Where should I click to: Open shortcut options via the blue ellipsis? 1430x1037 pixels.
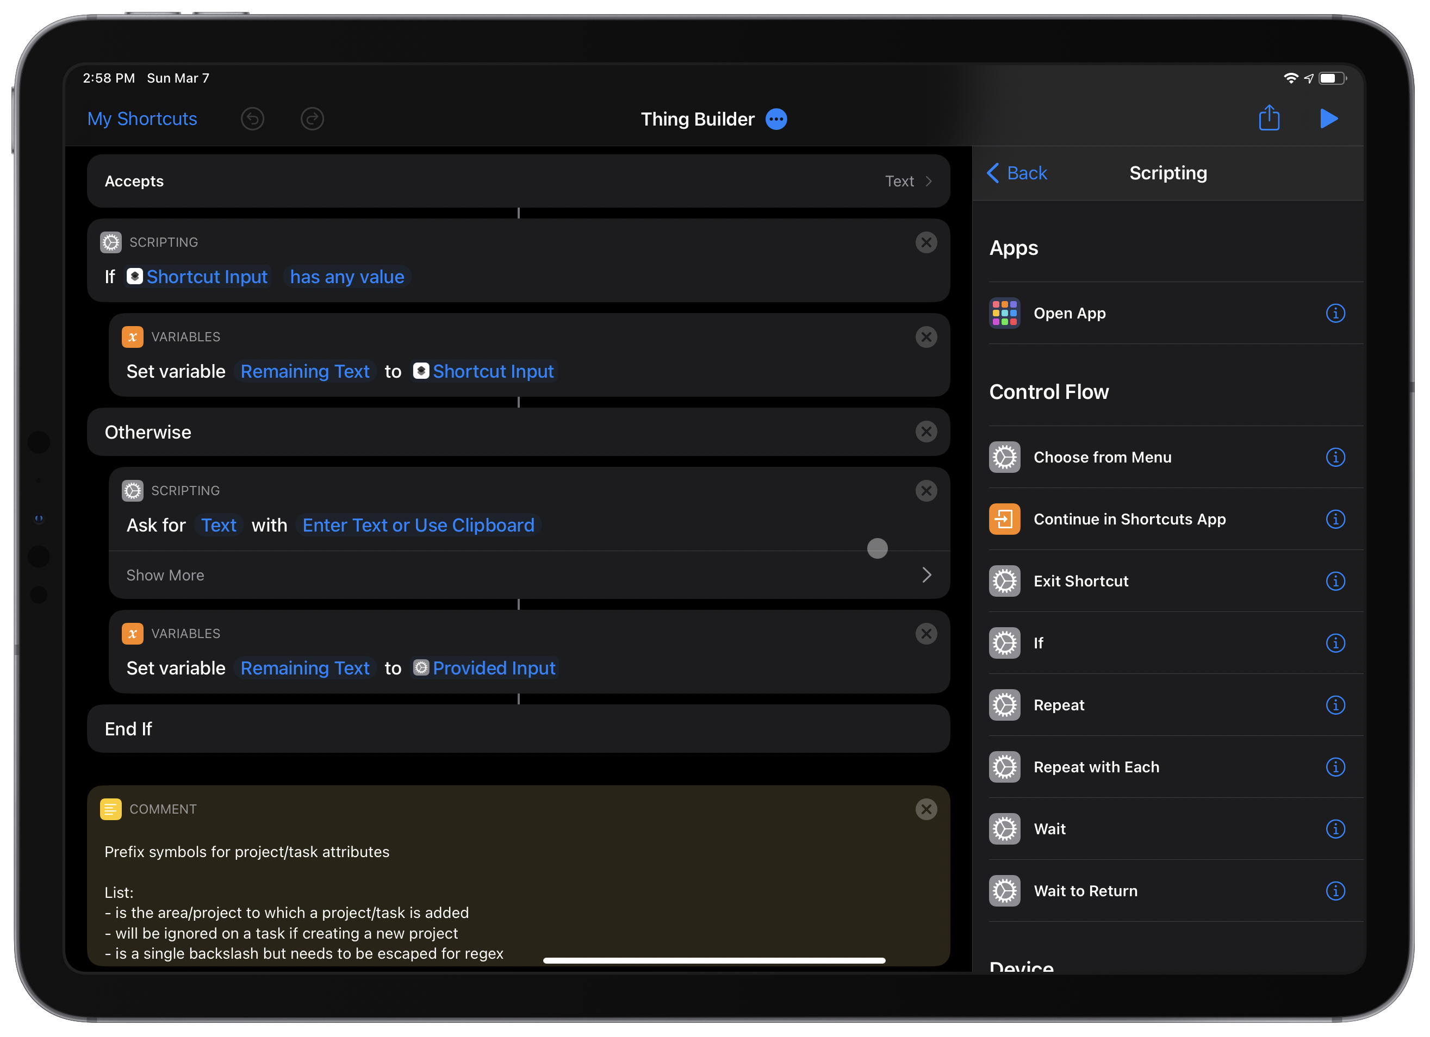point(776,118)
